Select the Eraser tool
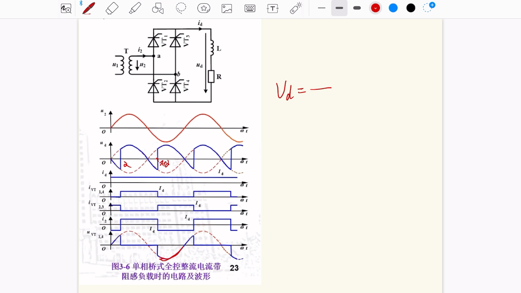 (x=112, y=8)
